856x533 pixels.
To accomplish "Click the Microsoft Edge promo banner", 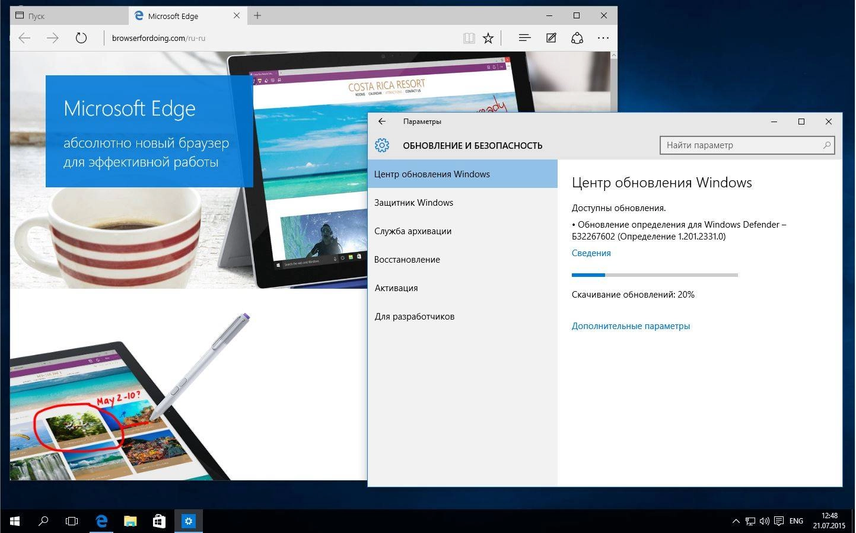I will click(149, 131).
